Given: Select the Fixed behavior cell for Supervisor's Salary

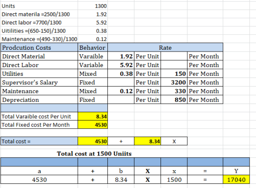Looking at the screenshot, I should pyautogui.click(x=93, y=83).
